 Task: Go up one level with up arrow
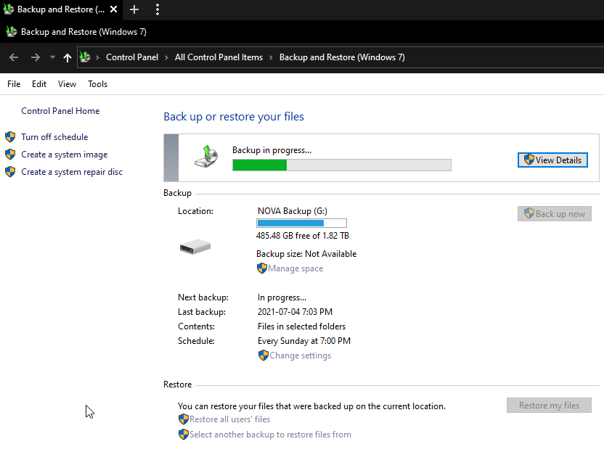pyautogui.click(x=68, y=58)
